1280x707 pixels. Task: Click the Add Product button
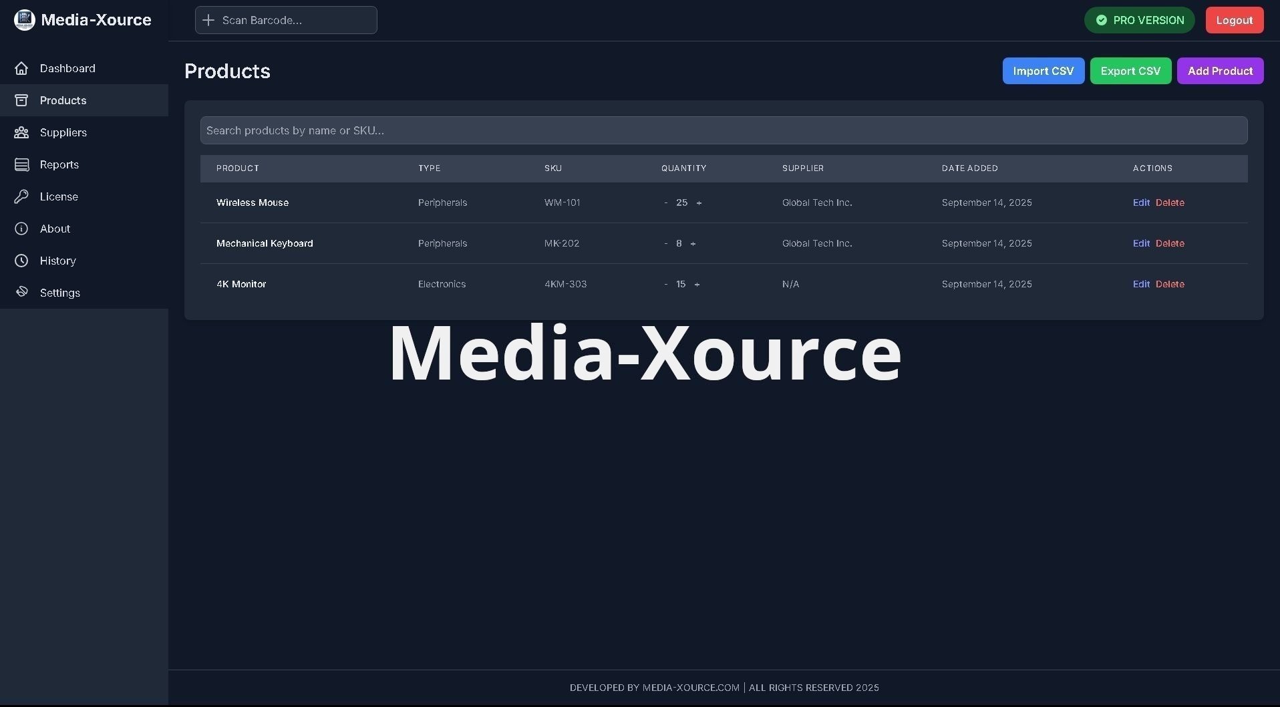pyautogui.click(x=1219, y=71)
